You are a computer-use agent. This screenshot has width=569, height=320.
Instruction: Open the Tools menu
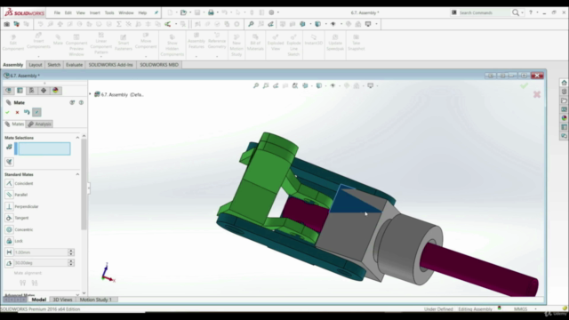pos(109,12)
